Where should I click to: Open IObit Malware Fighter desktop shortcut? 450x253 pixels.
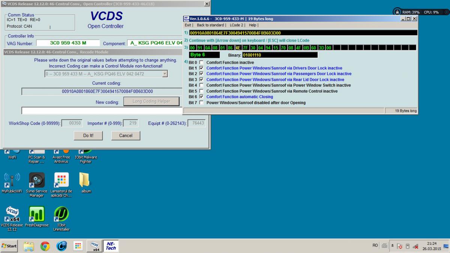(x=86, y=157)
